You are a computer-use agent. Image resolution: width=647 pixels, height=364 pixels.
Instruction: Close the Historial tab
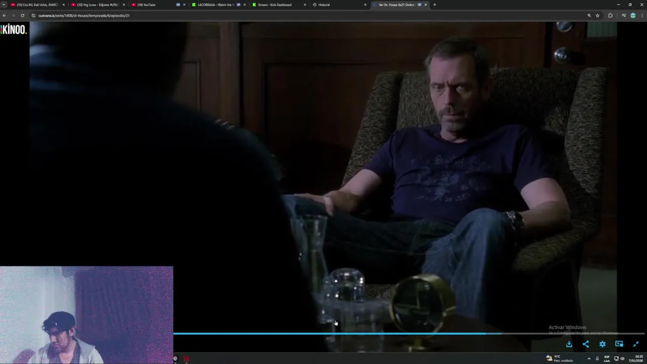coord(365,5)
